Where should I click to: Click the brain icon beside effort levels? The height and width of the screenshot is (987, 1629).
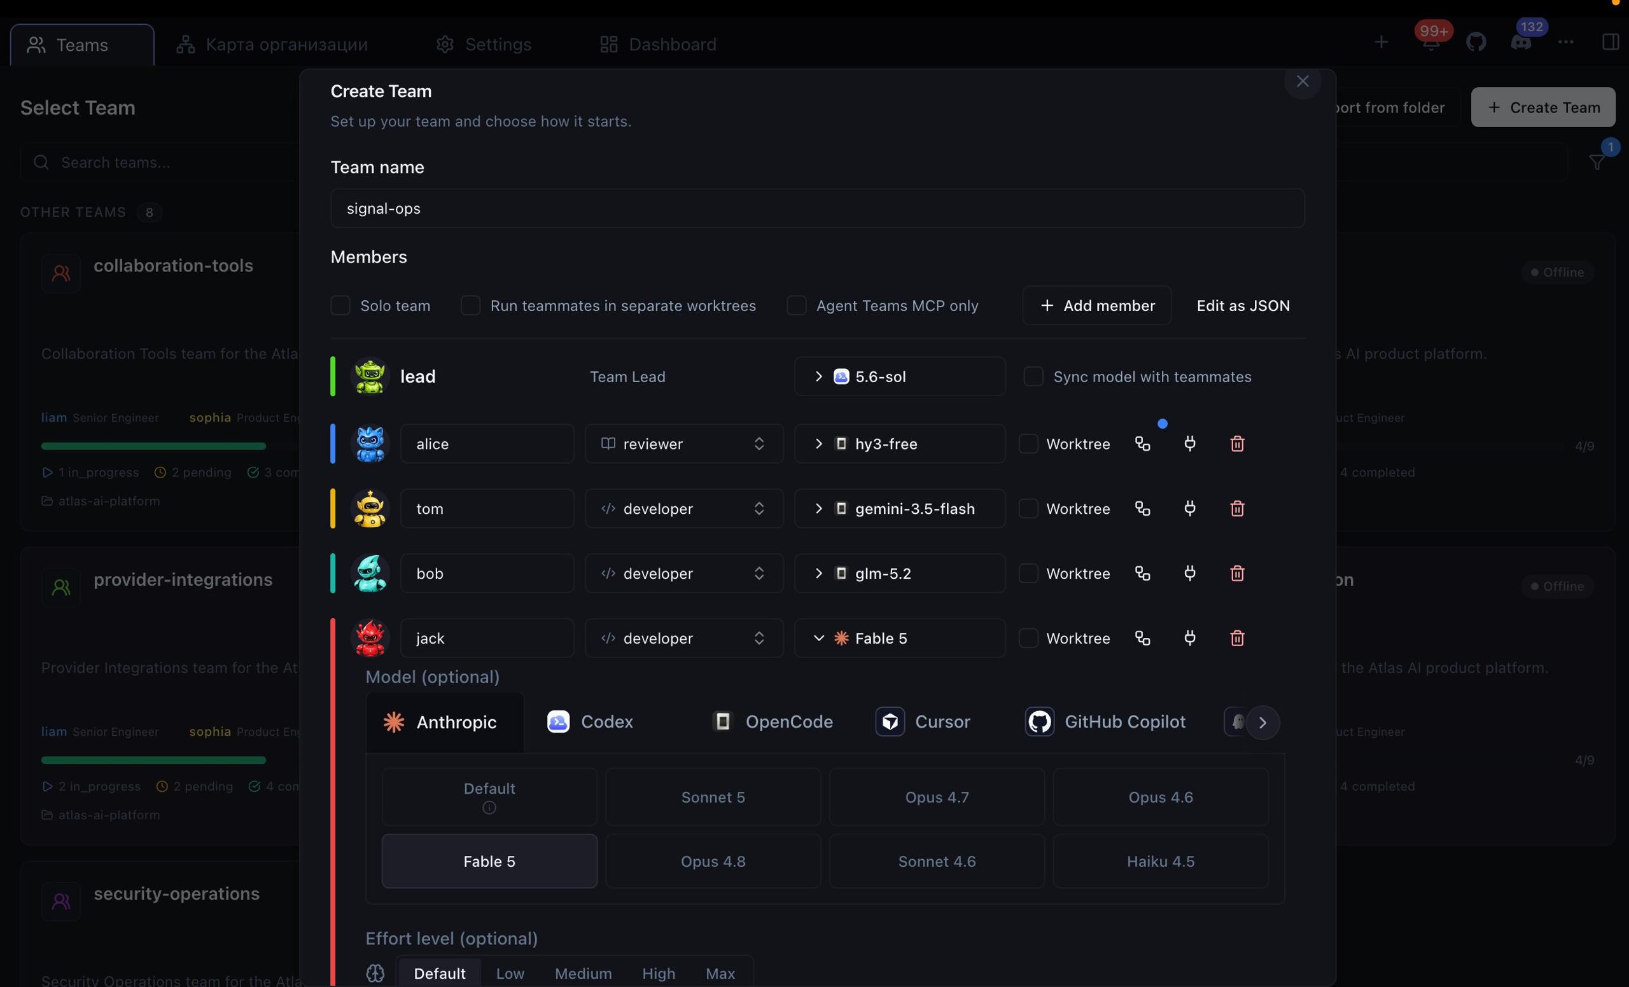pyautogui.click(x=375, y=972)
